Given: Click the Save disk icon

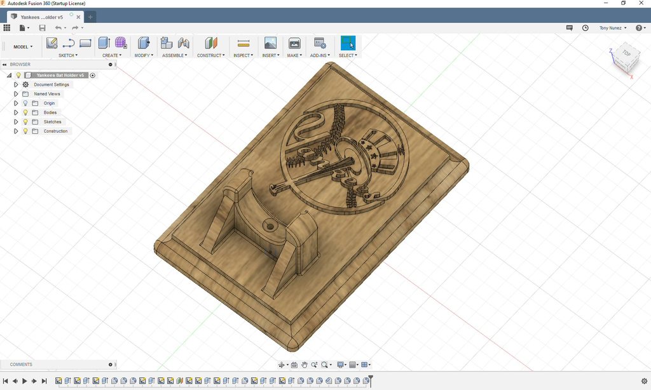Looking at the screenshot, I should click(42, 28).
